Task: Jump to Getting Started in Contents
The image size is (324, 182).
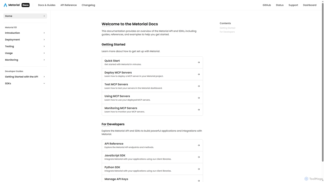Action: tap(227, 28)
